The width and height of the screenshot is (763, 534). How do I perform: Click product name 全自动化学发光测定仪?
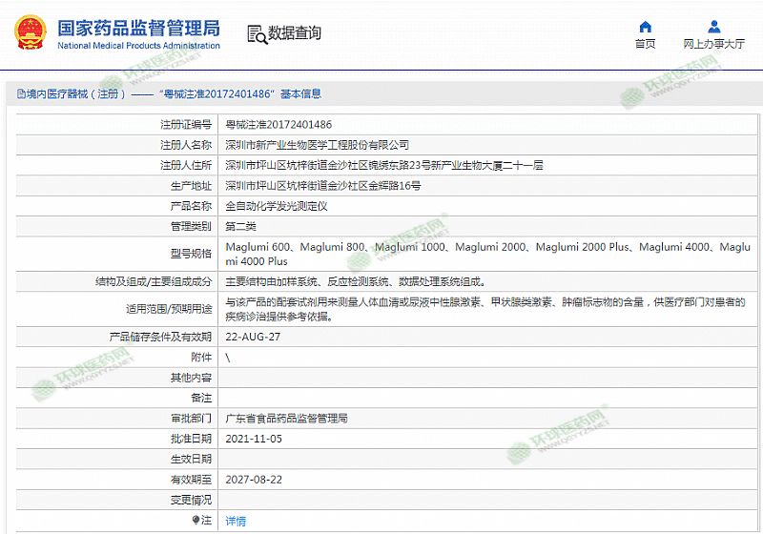[x=277, y=206]
